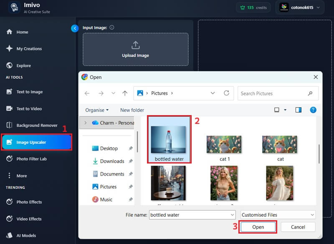The image size is (334, 244).
Task: Expand the Charm - Personal tree item
Action: coord(86,123)
